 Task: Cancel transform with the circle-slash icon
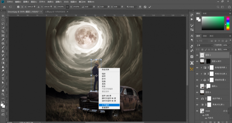(x=145, y=7)
